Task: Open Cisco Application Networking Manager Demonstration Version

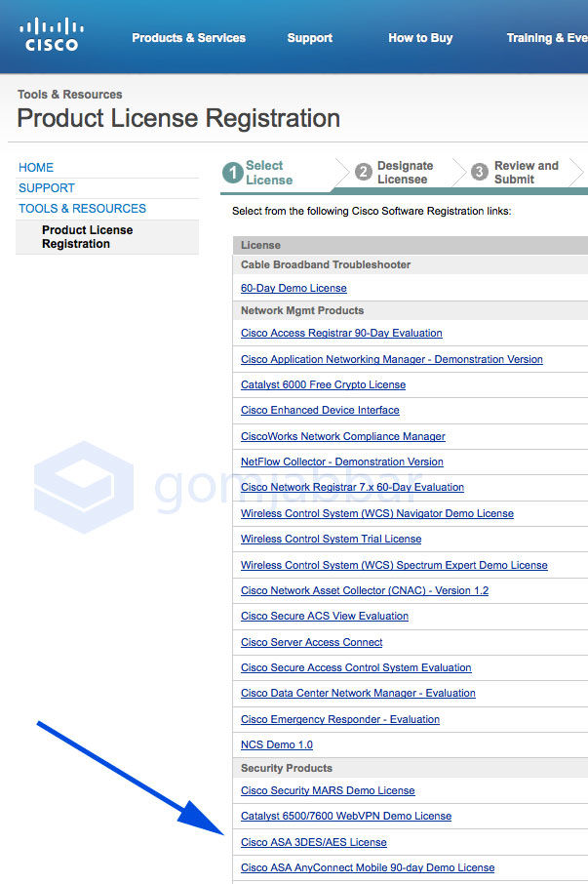Action: 392,359
